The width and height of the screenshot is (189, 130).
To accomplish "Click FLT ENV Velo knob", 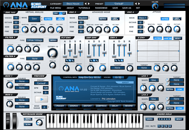I will coord(66,68).
